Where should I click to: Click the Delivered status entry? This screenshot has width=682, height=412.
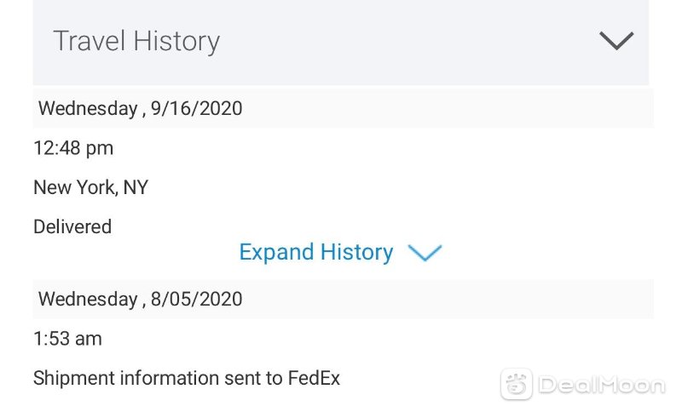tap(72, 226)
